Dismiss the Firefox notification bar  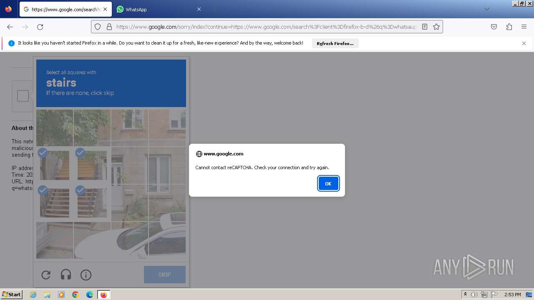pyautogui.click(x=524, y=43)
